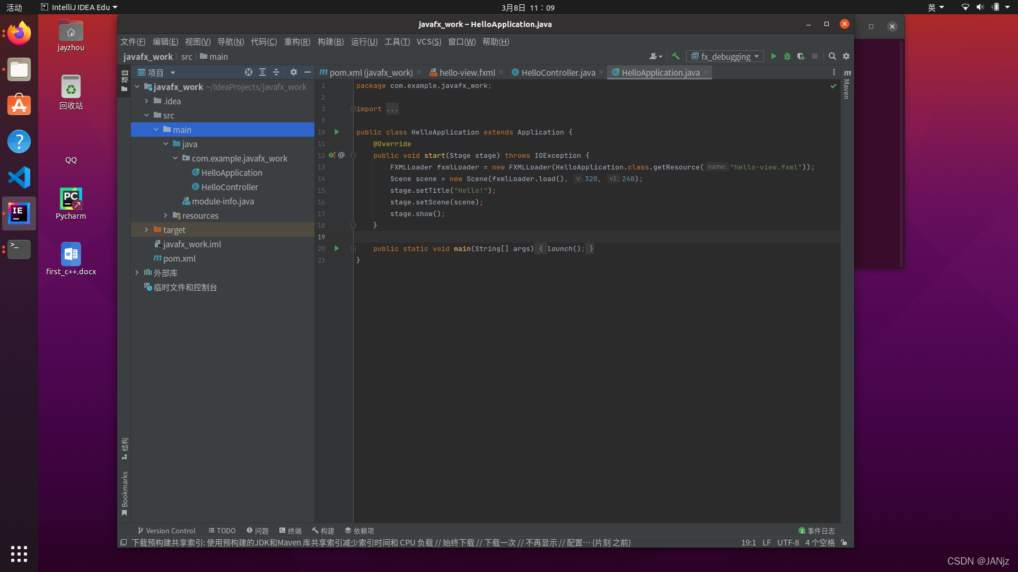Open project panel gear settings icon
The image size is (1018, 572).
tap(294, 72)
